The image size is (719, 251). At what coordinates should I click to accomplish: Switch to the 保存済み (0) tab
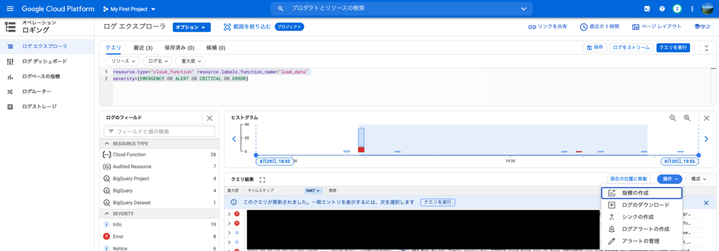pyautogui.click(x=179, y=48)
